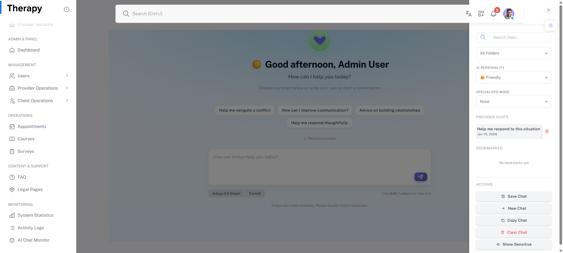Select 'How can I improve communication?' prompt

click(x=315, y=110)
